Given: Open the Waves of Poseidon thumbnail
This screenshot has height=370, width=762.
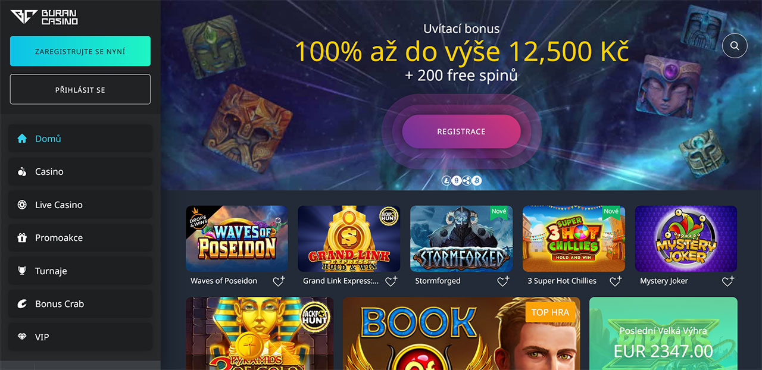Looking at the screenshot, I should (237, 239).
